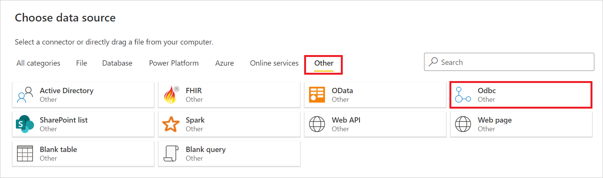Switch to the All categories tab

[38, 63]
